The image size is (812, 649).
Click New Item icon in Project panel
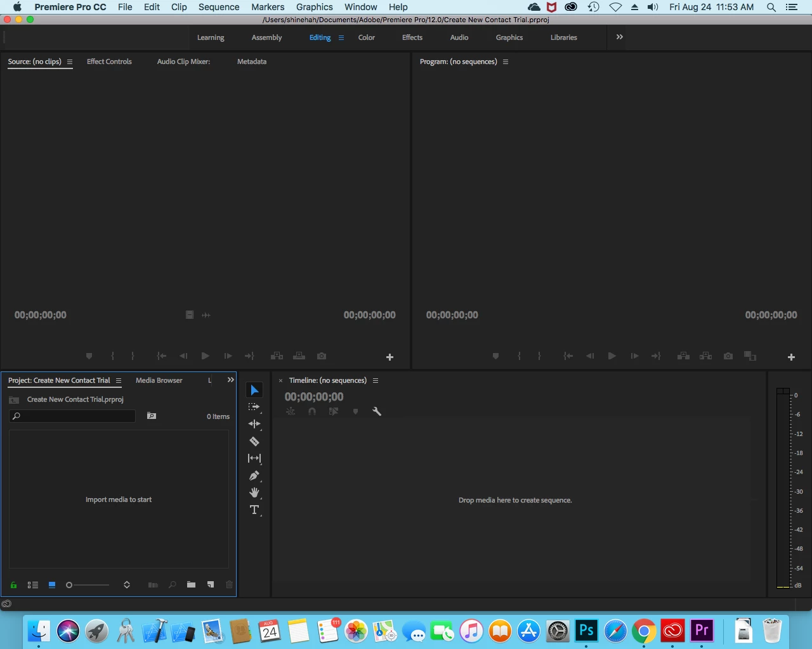[x=210, y=584]
